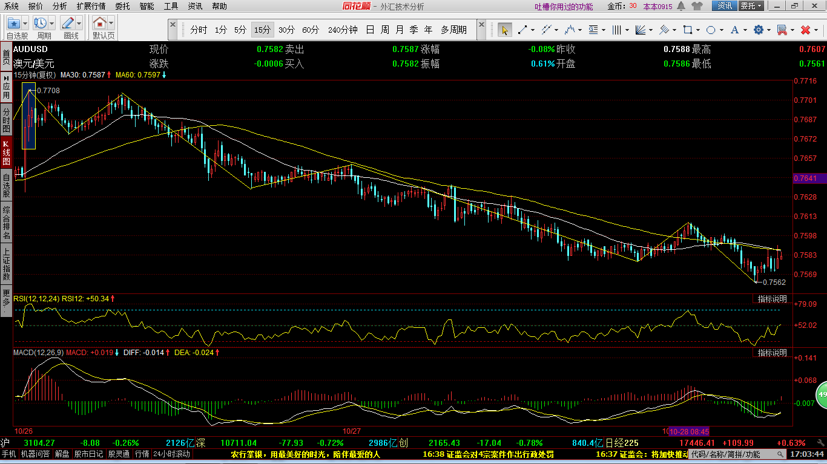
Task: Select the rectangle shape tool
Action: click(688, 30)
